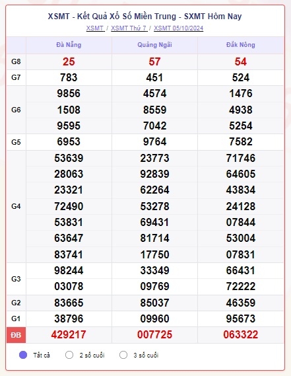Select the 'Tất cả' radio button
Viewport: 291px width, 376px height.
click(x=23, y=355)
